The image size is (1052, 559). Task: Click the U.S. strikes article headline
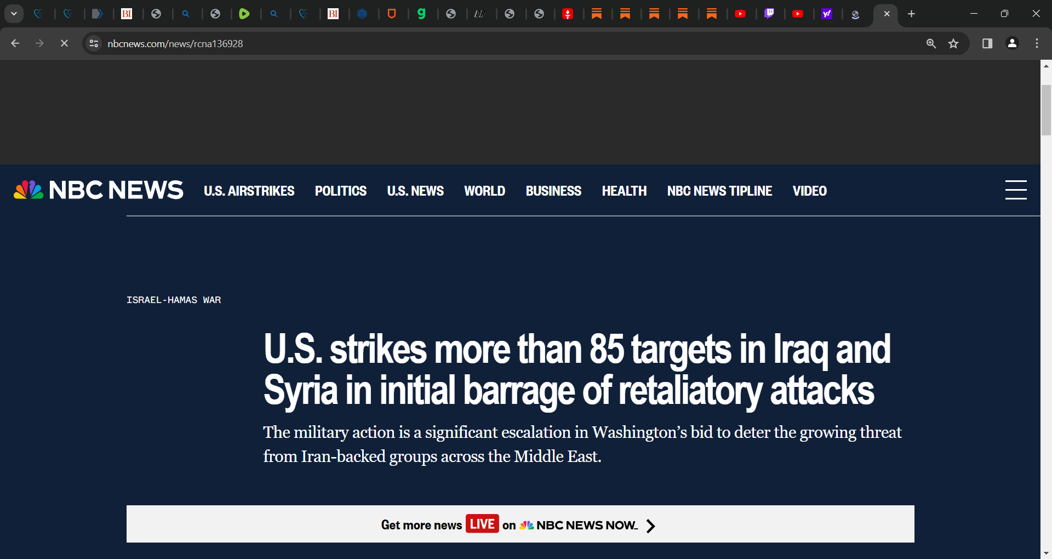click(577, 370)
